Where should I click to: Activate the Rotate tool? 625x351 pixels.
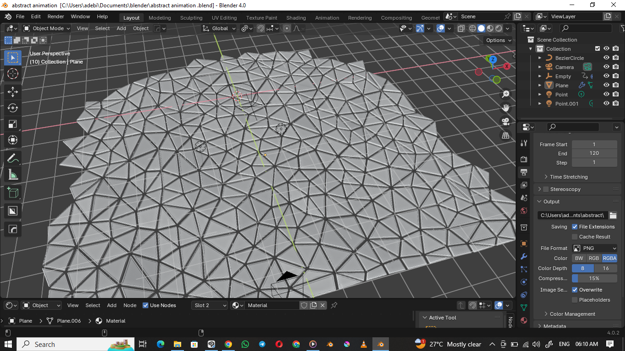(x=13, y=108)
